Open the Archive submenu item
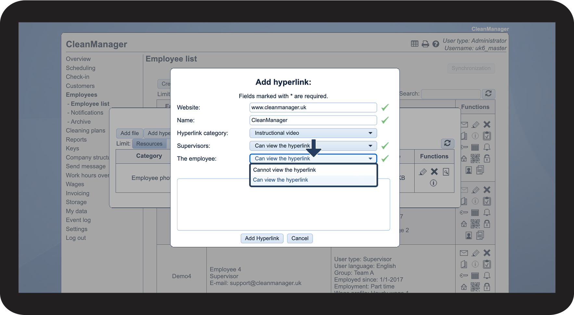The width and height of the screenshot is (574, 315). pyautogui.click(x=81, y=122)
